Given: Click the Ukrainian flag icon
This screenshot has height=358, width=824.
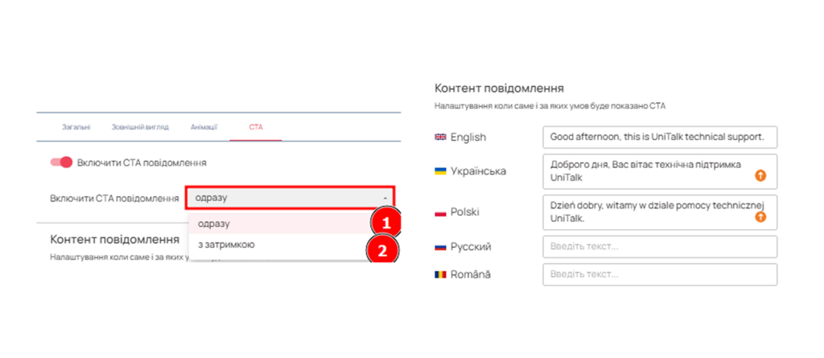Looking at the screenshot, I should point(440,171).
